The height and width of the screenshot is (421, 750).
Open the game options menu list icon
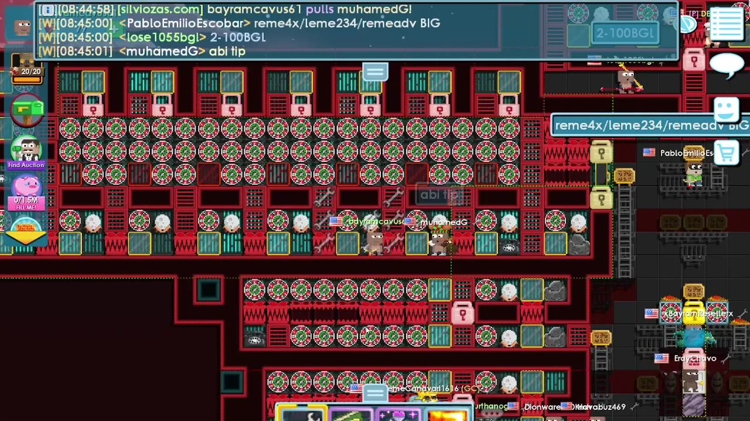(727, 23)
